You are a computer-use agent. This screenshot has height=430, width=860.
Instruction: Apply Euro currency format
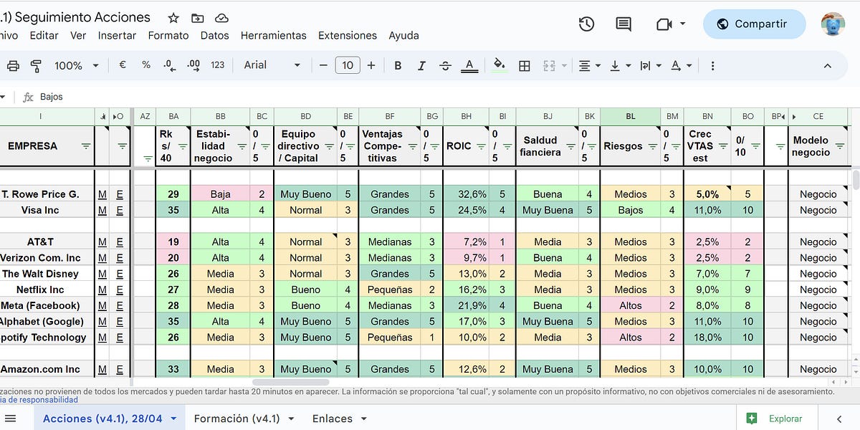pos(122,64)
